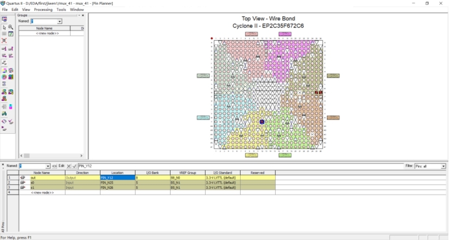
Task: Click the I/O Standard column header
Action: coord(223,173)
